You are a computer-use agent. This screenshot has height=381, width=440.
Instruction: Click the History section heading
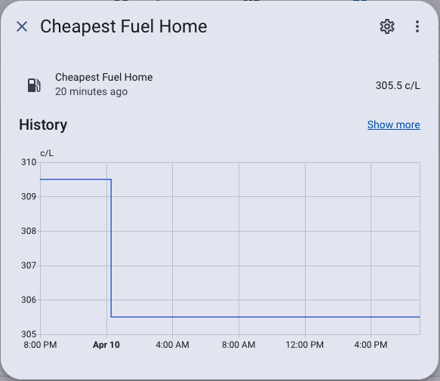click(43, 124)
